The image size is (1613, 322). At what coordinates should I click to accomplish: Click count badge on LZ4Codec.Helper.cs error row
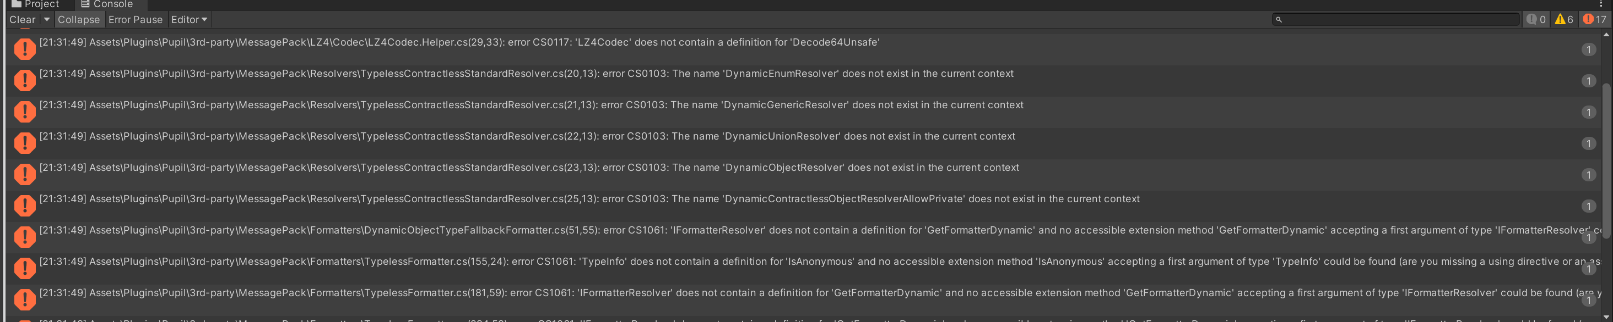[1589, 50]
